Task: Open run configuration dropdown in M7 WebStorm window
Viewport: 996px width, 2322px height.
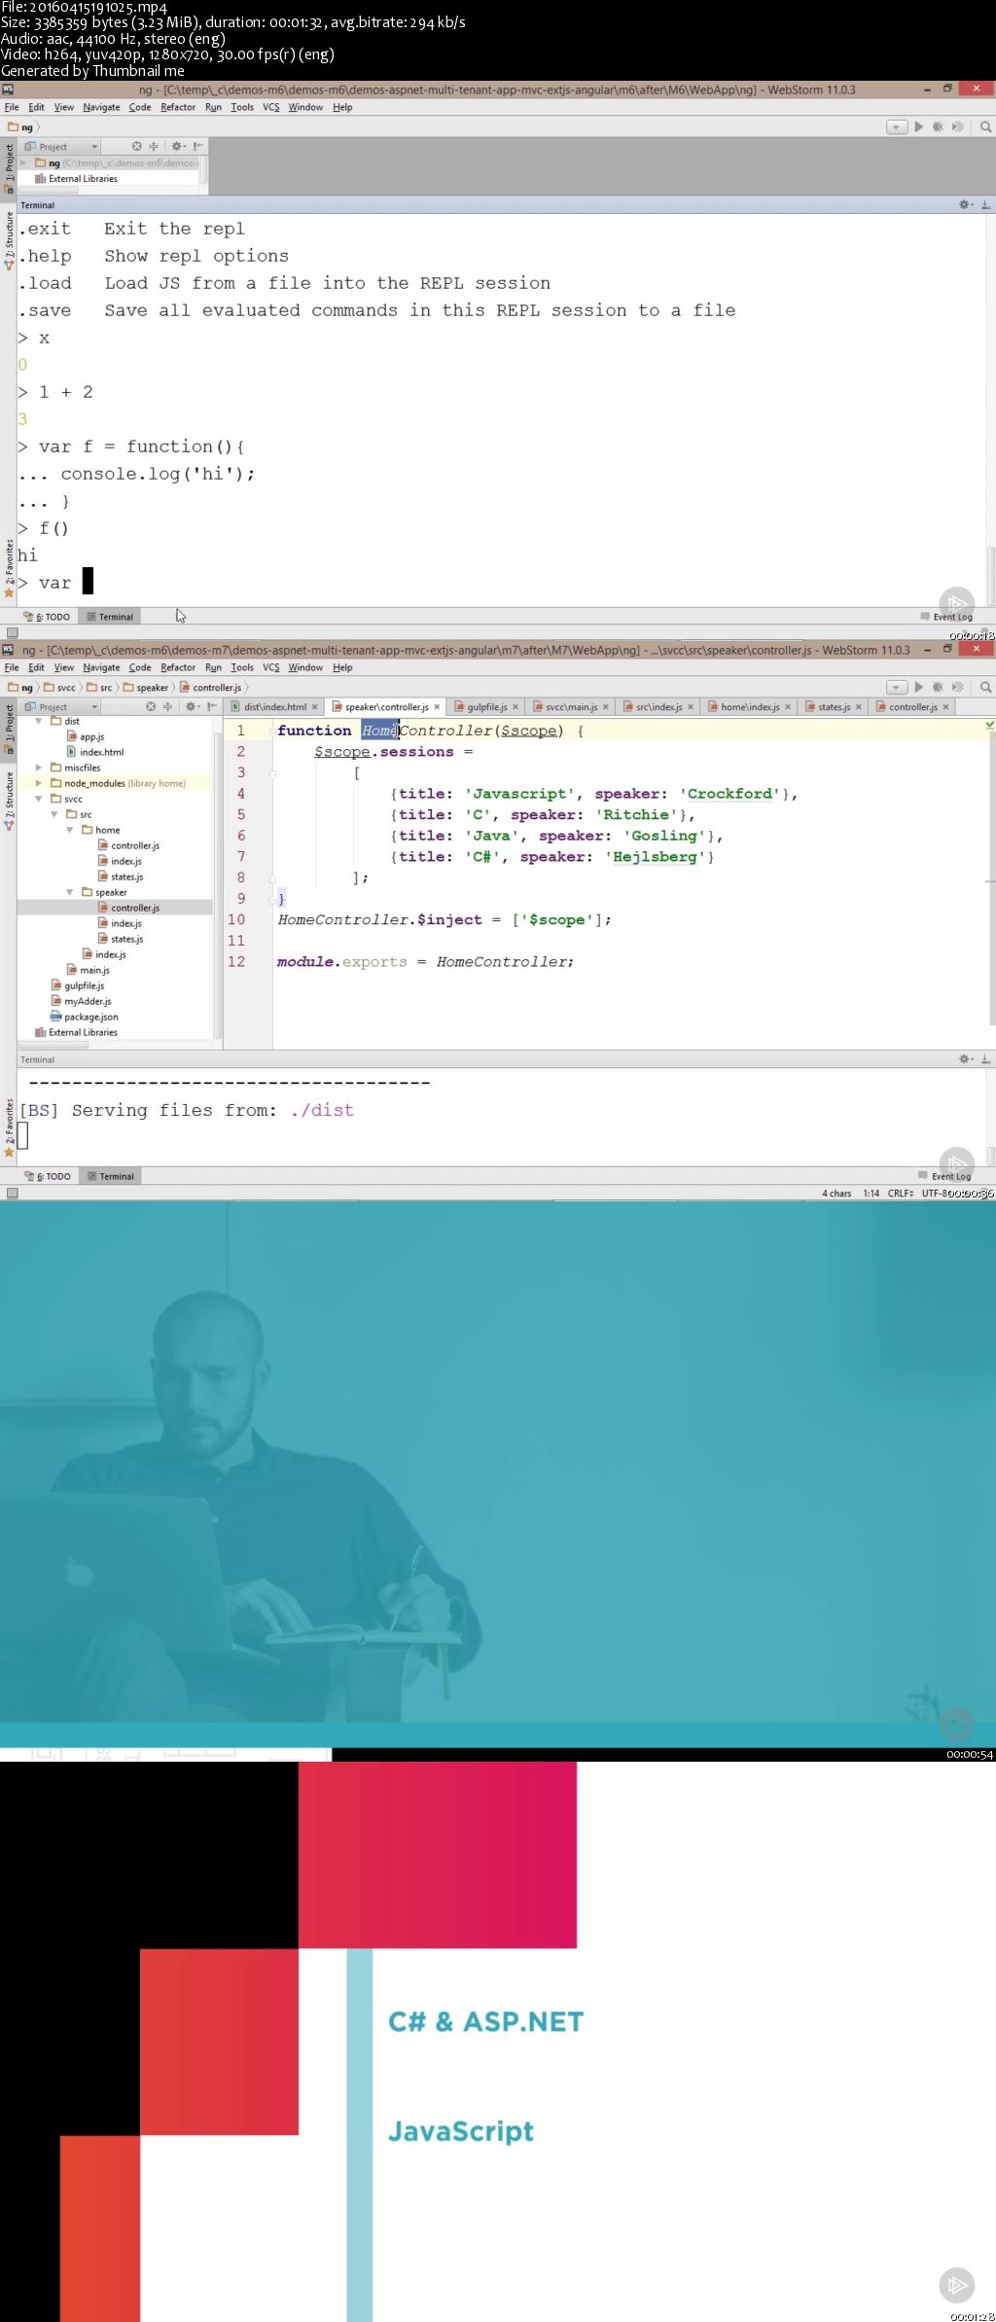Action: [x=897, y=688]
